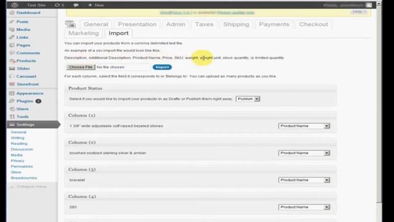Click the Comments icon in sidebar
This screenshot has width=394, height=222.
point(12,53)
